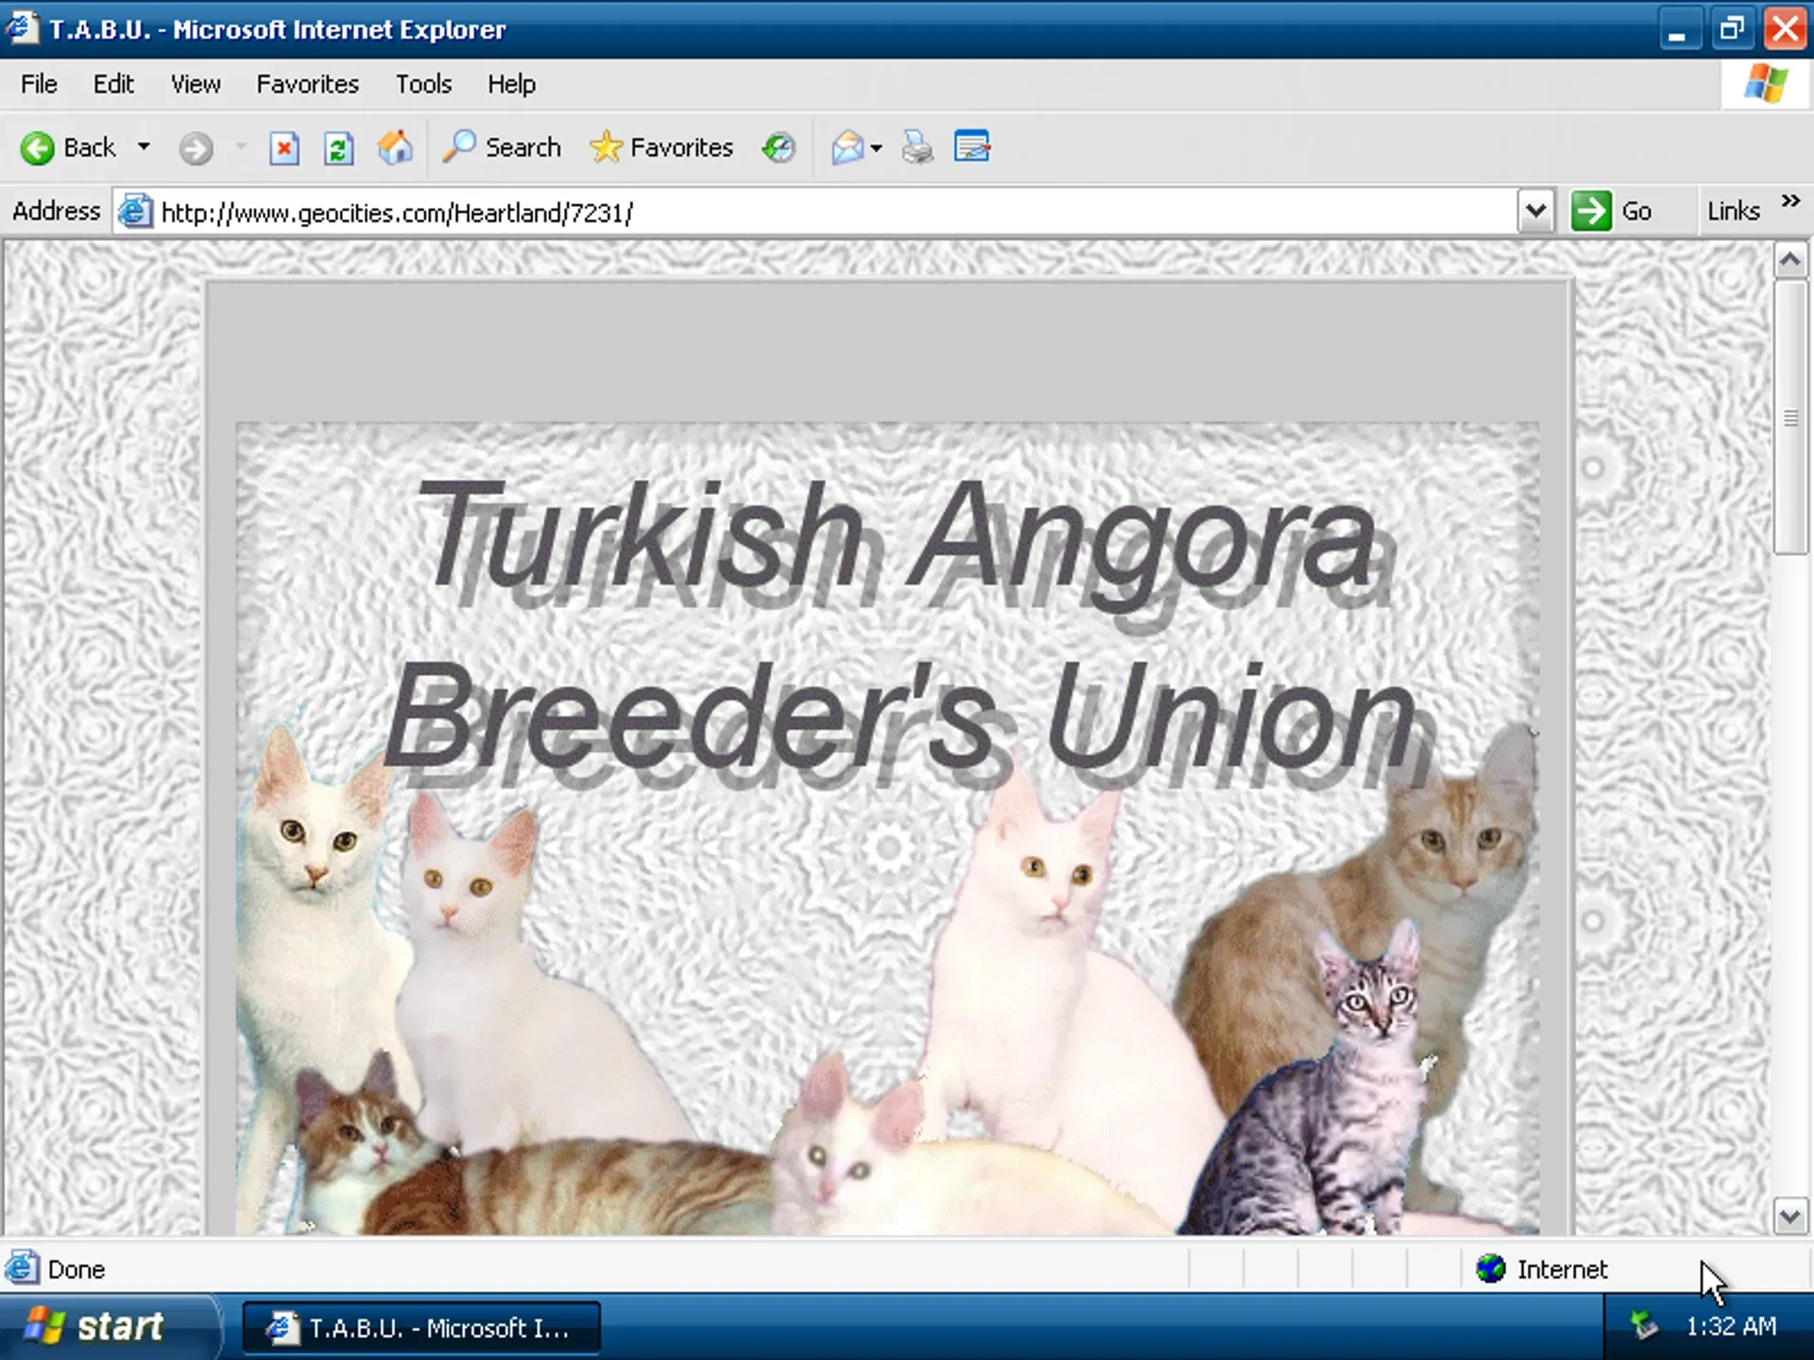1814x1360 pixels.
Task: Open the Favorites sidebar icon
Action: point(661,147)
